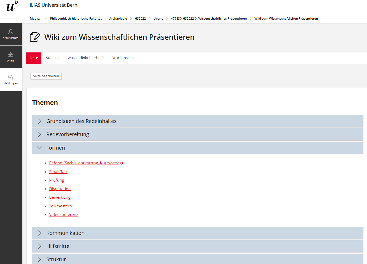Select the Seite tab
Screen dimensions: 367x264
pos(34,58)
